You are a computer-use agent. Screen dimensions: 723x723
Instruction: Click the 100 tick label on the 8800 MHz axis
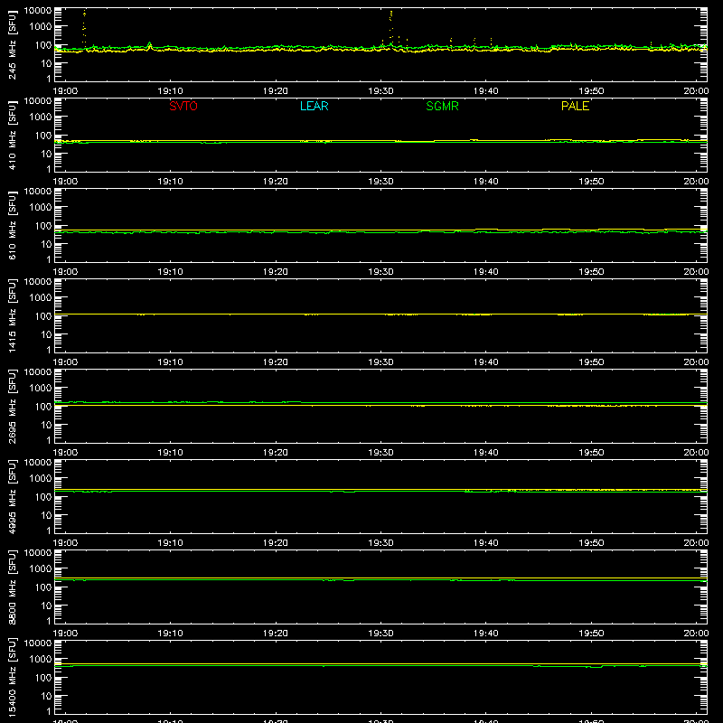[x=43, y=587]
